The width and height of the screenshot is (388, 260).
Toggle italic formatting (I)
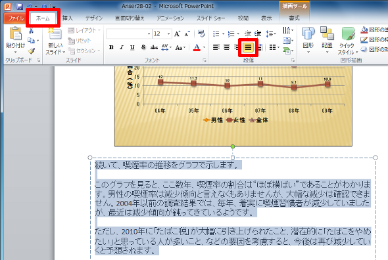tap(122, 47)
